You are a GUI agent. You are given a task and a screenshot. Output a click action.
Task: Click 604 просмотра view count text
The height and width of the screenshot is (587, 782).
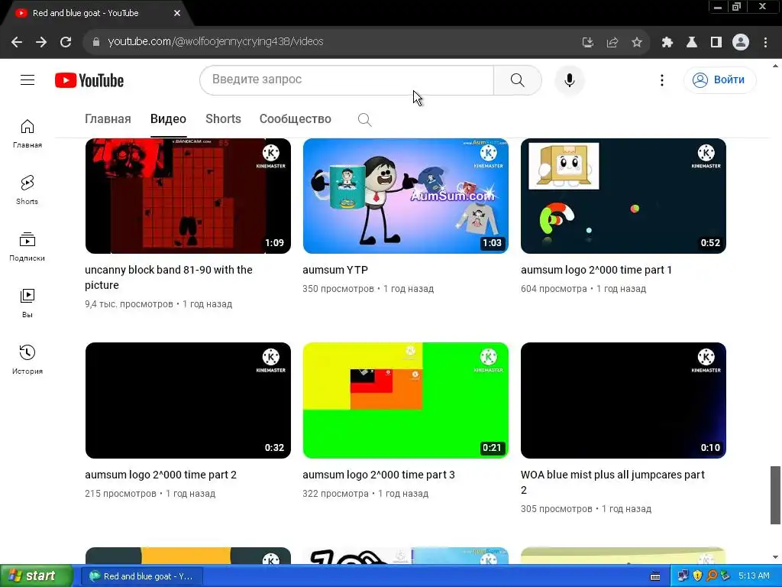point(554,289)
